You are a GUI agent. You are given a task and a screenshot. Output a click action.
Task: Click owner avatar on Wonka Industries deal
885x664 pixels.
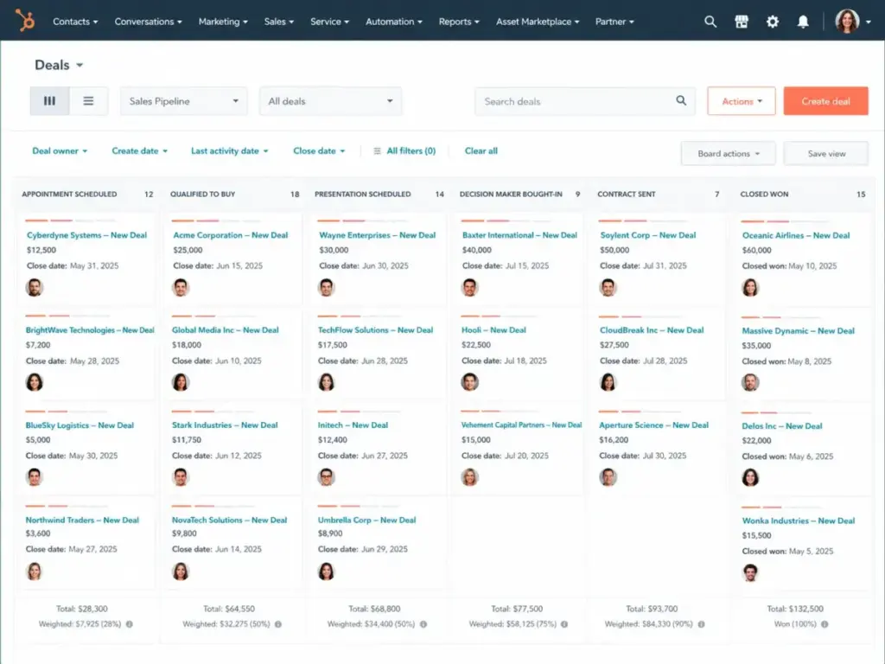pos(750,572)
